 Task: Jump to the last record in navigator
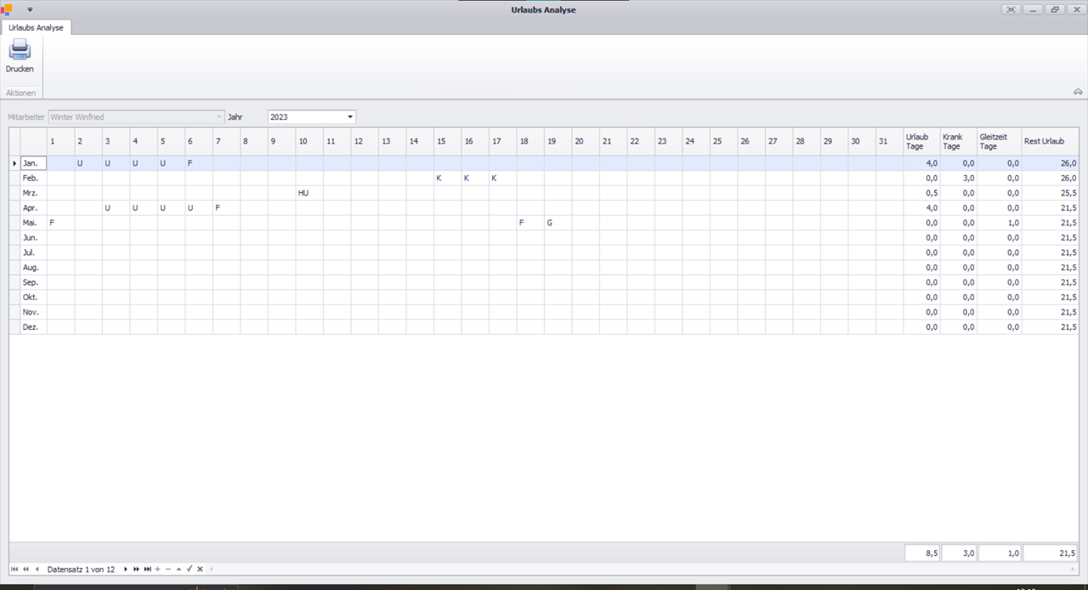[147, 569]
